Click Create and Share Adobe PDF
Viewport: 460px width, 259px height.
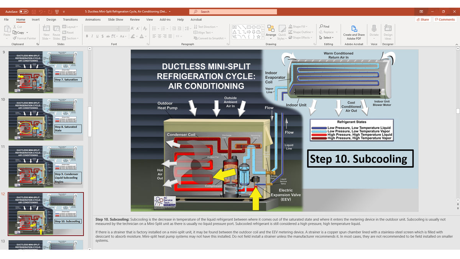(354, 32)
